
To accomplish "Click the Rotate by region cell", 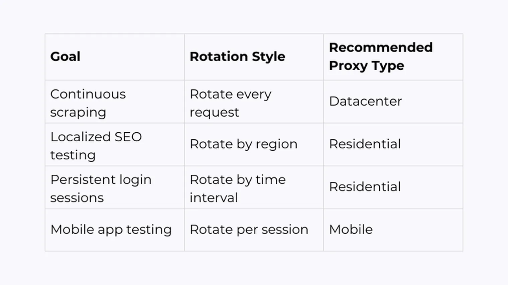I will pyautogui.click(x=254, y=145).
